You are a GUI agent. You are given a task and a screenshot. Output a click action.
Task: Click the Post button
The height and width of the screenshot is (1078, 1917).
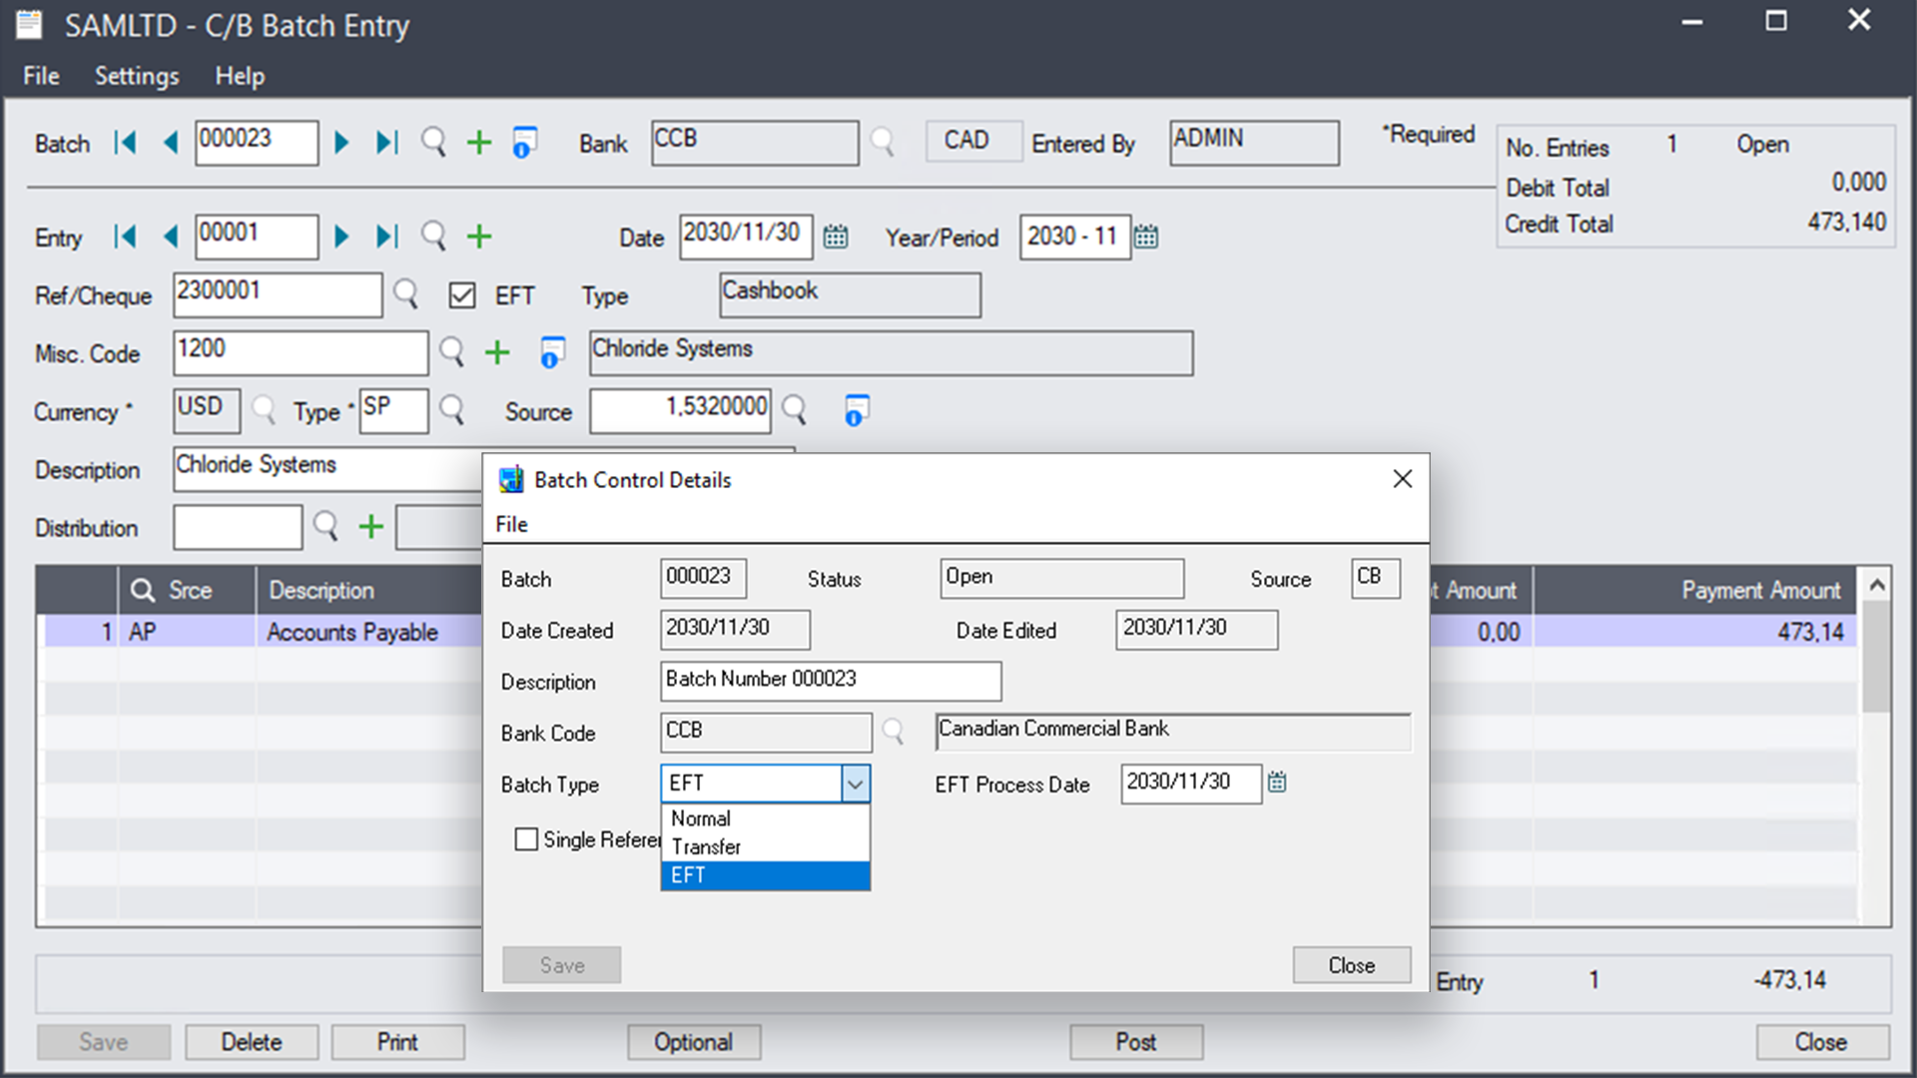[1135, 1042]
